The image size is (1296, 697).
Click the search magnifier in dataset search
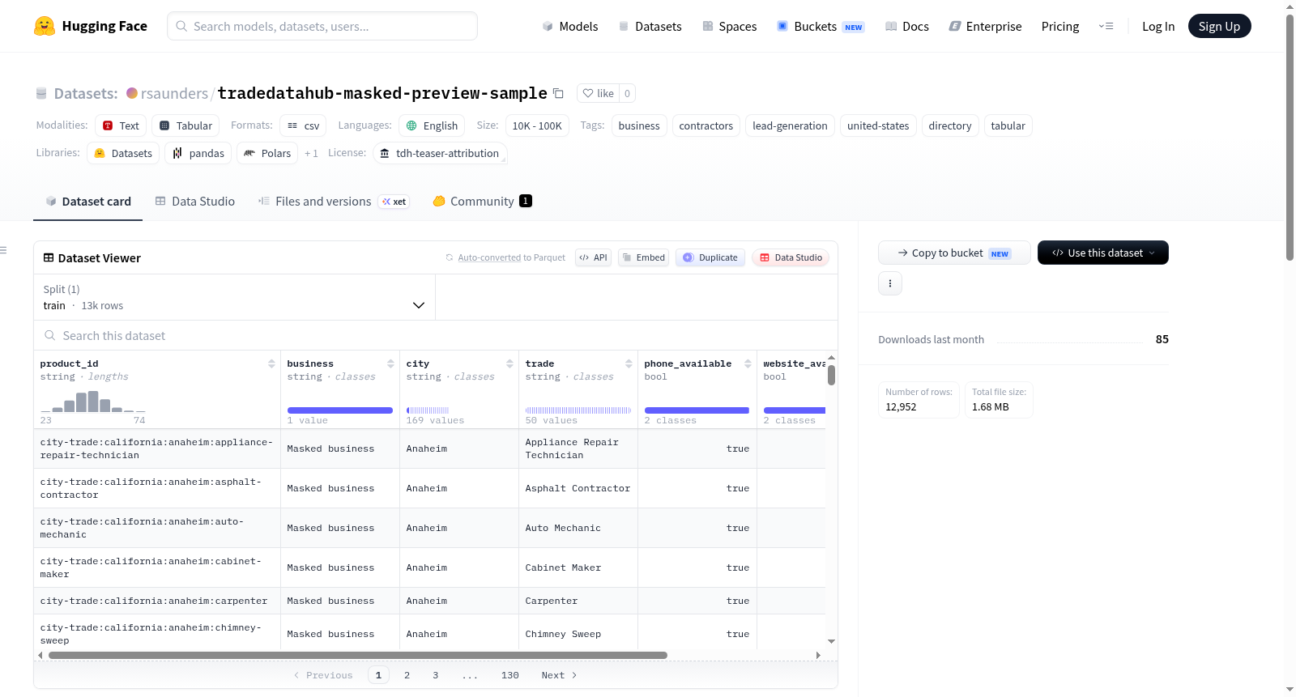[50, 335]
